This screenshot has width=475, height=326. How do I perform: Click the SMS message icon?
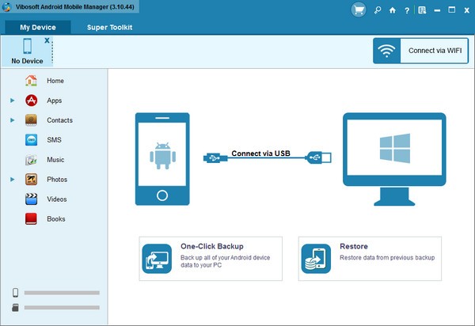(x=31, y=140)
